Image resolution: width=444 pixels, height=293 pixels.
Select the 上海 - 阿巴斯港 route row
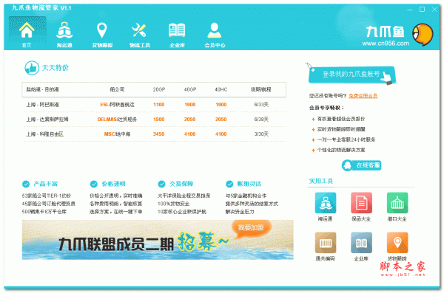[154, 105]
